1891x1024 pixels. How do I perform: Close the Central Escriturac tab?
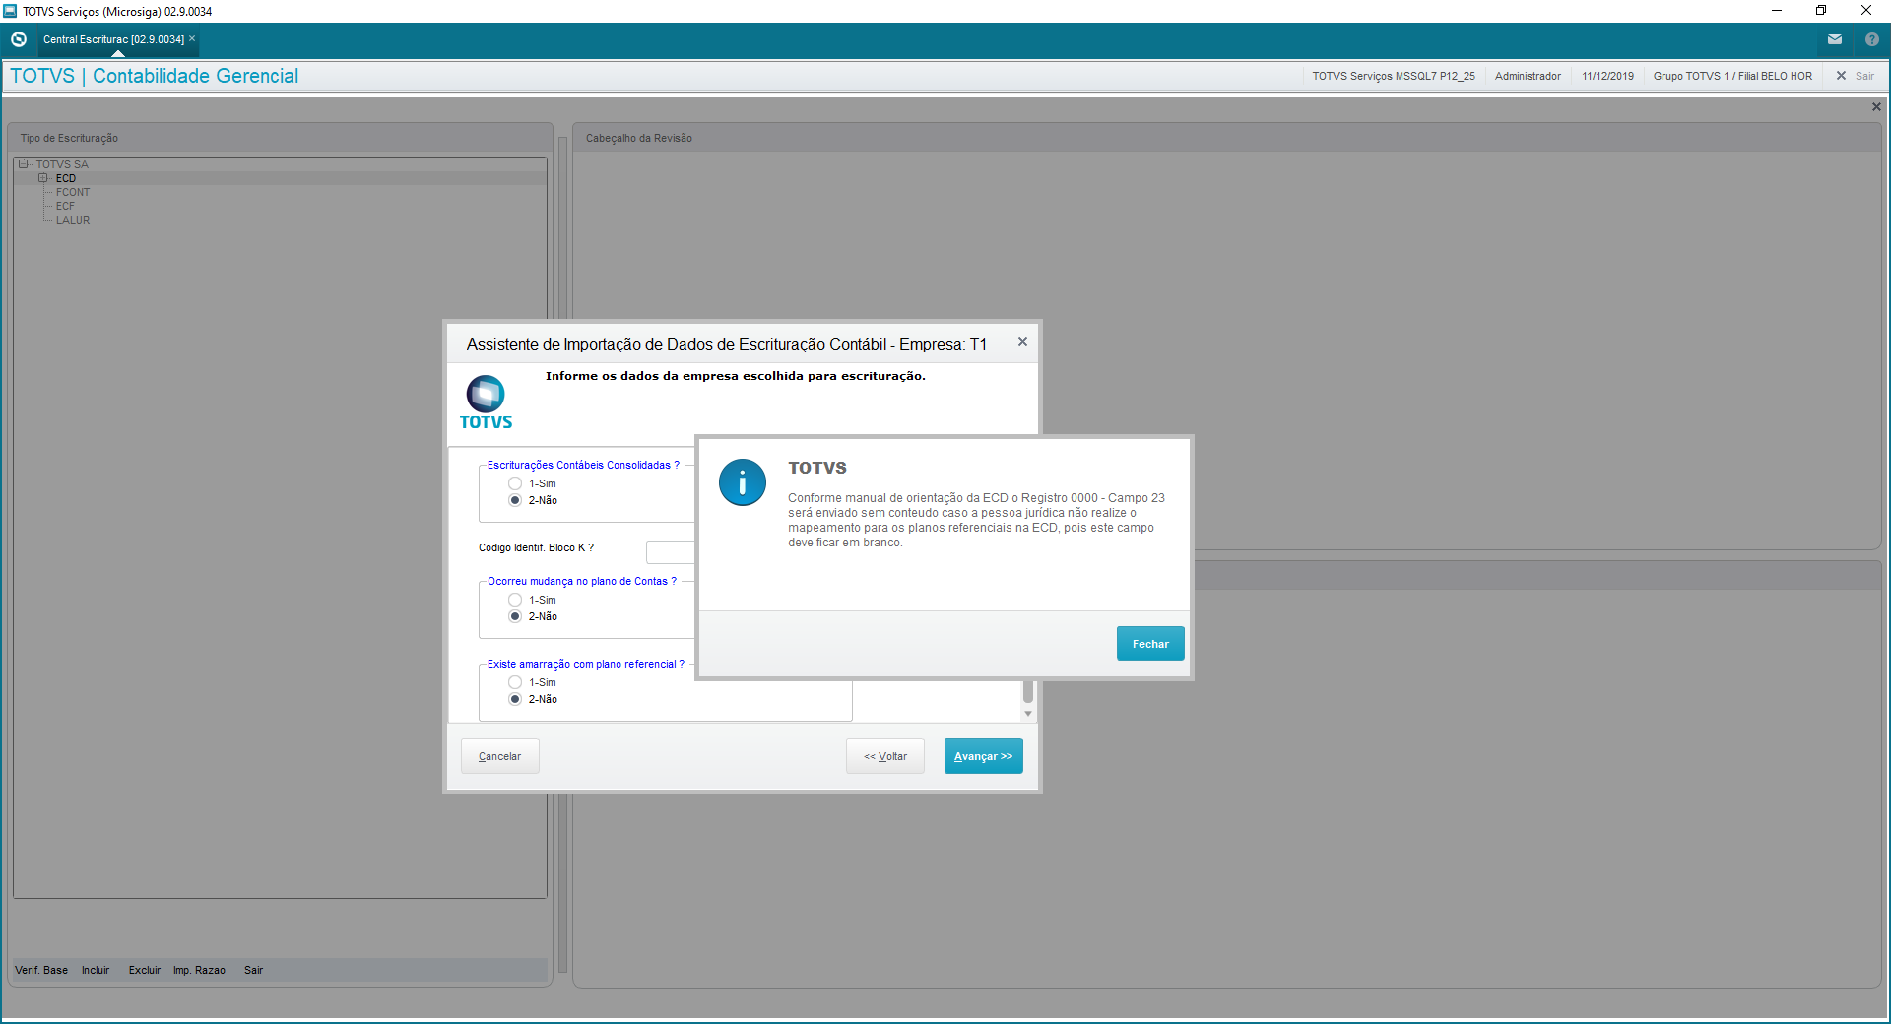pos(192,38)
